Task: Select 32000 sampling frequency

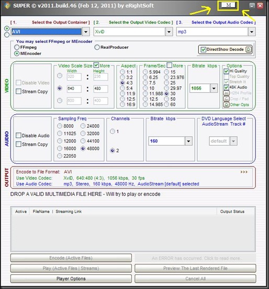Action: click(x=83, y=134)
